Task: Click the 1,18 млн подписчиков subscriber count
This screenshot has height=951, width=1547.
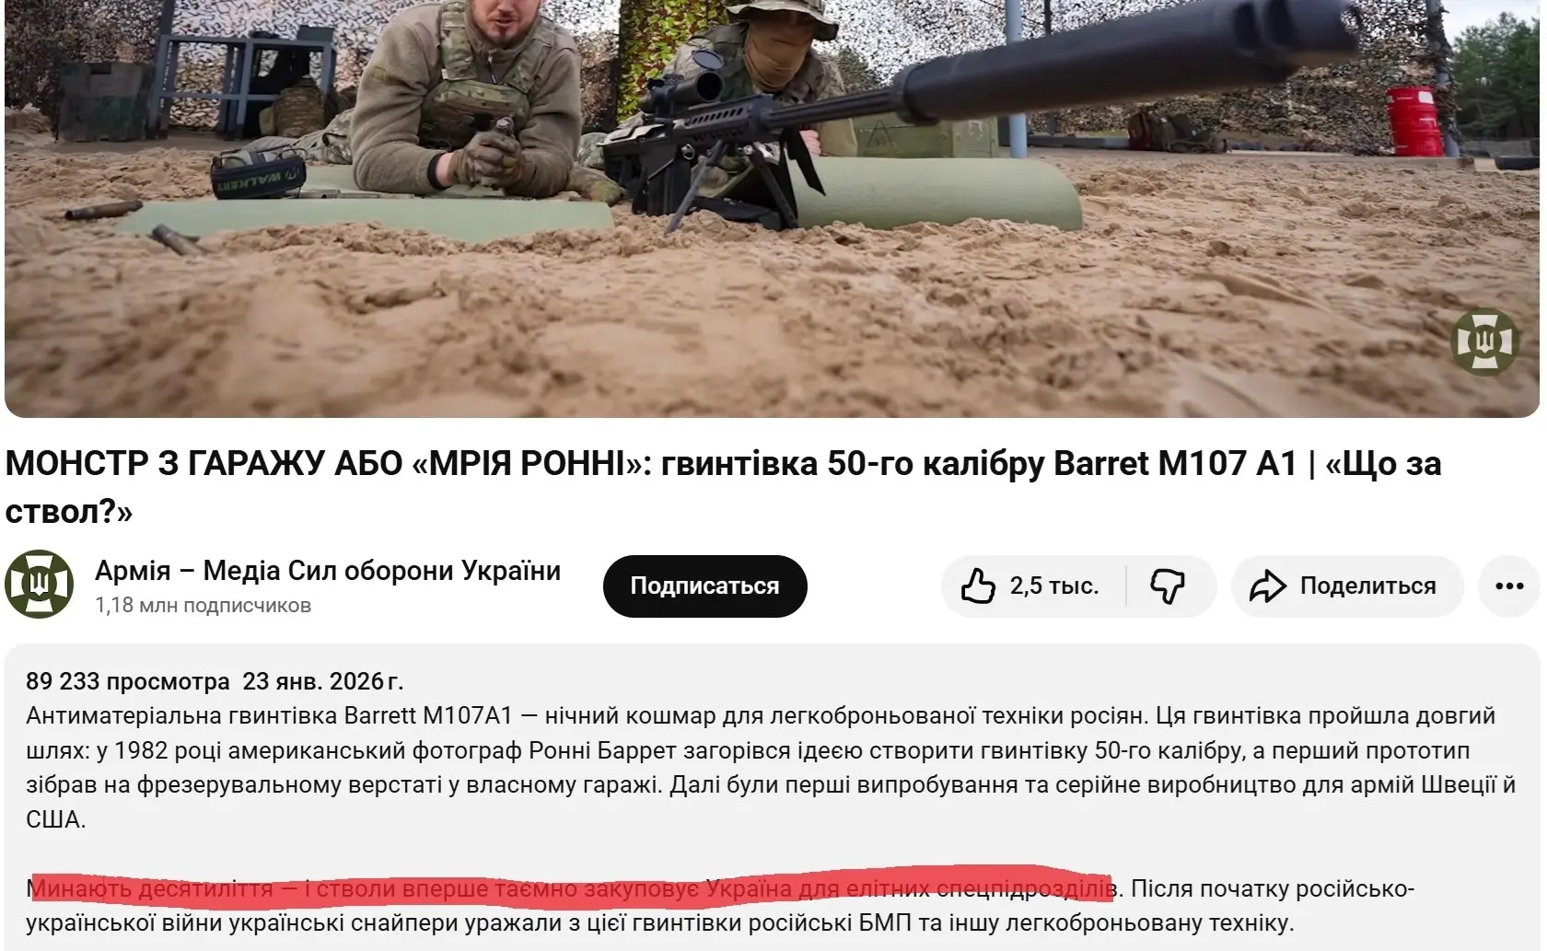Action: 203,605
